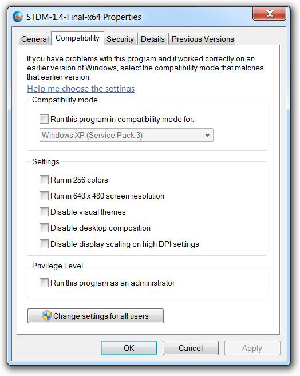Close the Properties dialog with the X button
The image size is (300, 376).
pyautogui.click(x=269, y=14)
